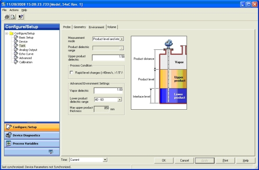This screenshot has width=259, height=170.
Task: Click the Echo Curve item icon
Action: (x=16, y=54)
